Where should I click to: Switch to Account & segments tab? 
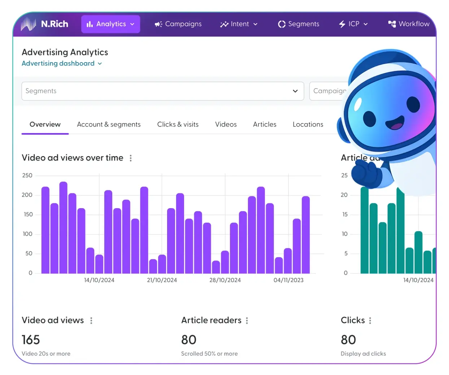[109, 125]
